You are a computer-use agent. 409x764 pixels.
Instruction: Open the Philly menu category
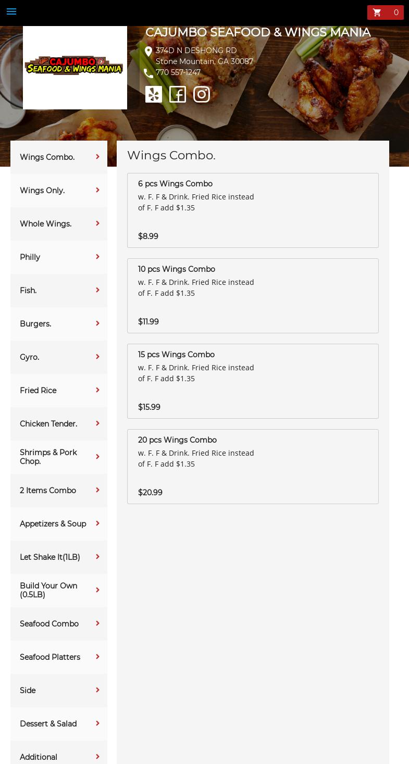click(x=30, y=257)
